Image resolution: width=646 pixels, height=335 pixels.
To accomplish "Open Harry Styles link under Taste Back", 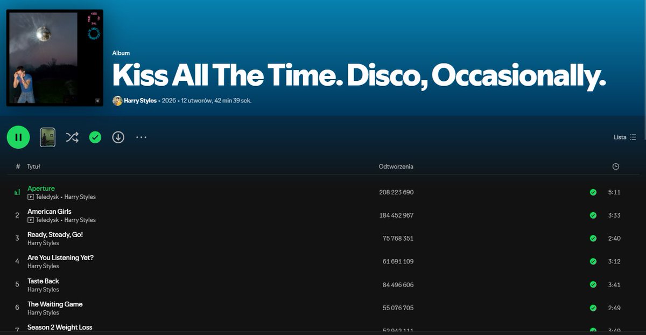I will (43, 290).
